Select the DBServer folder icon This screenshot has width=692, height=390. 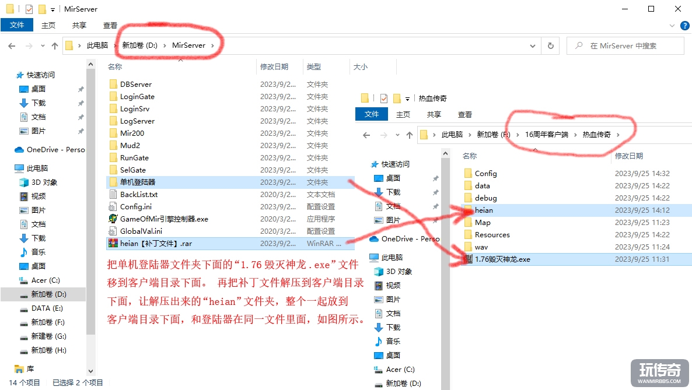[x=113, y=85]
